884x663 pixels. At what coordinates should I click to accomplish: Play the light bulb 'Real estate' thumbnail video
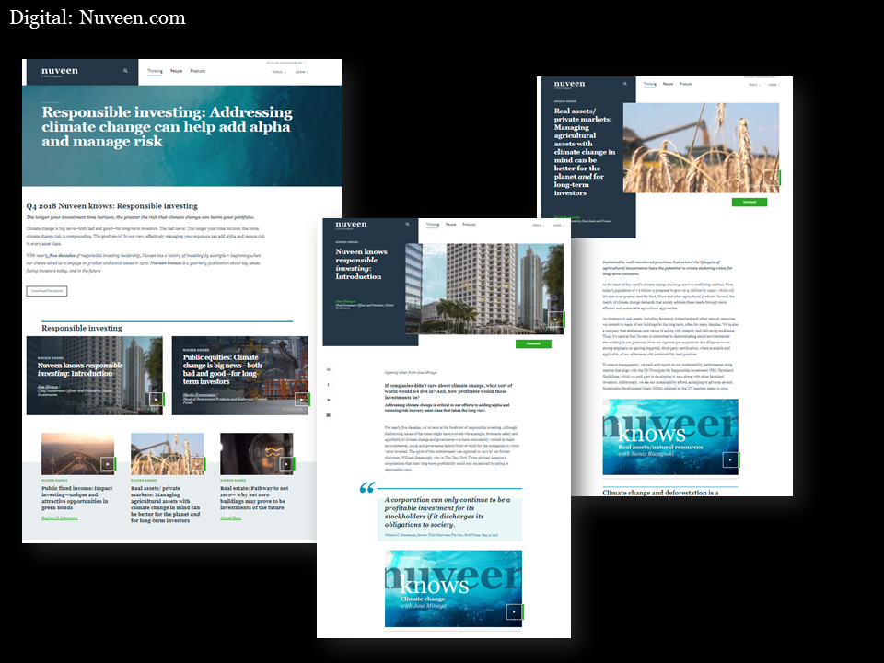[287, 464]
